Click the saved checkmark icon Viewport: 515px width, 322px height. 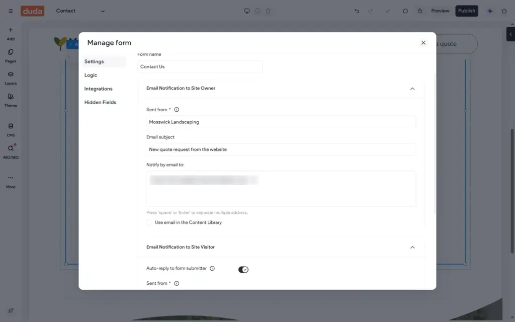click(388, 11)
